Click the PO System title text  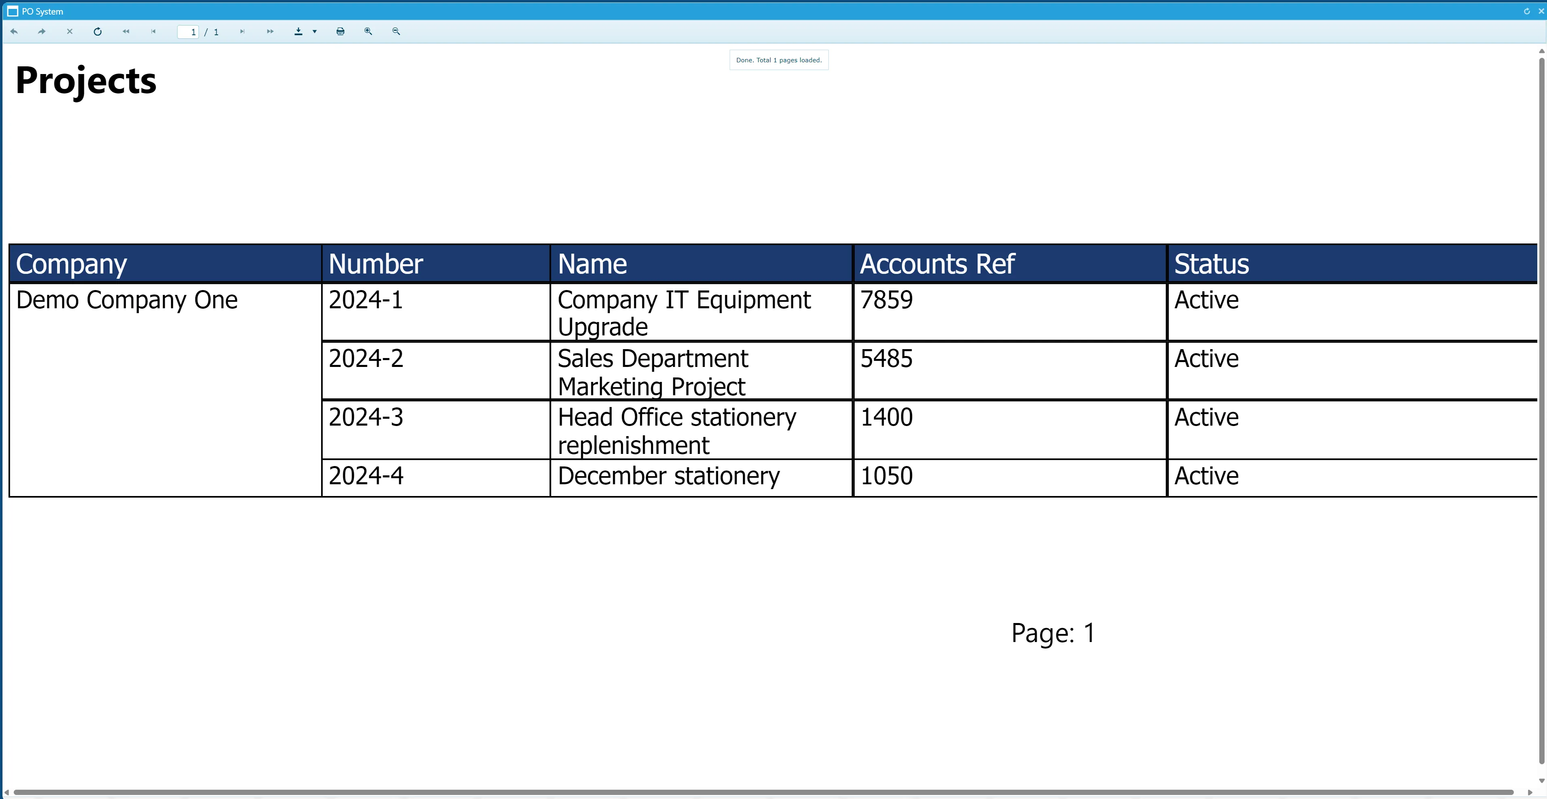42,11
